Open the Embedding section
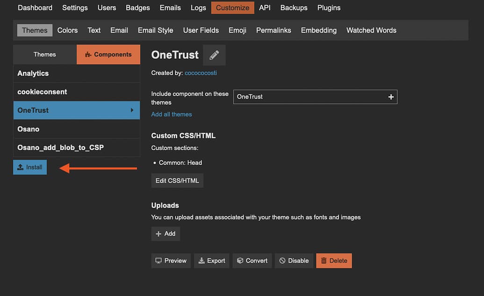 pyautogui.click(x=319, y=30)
